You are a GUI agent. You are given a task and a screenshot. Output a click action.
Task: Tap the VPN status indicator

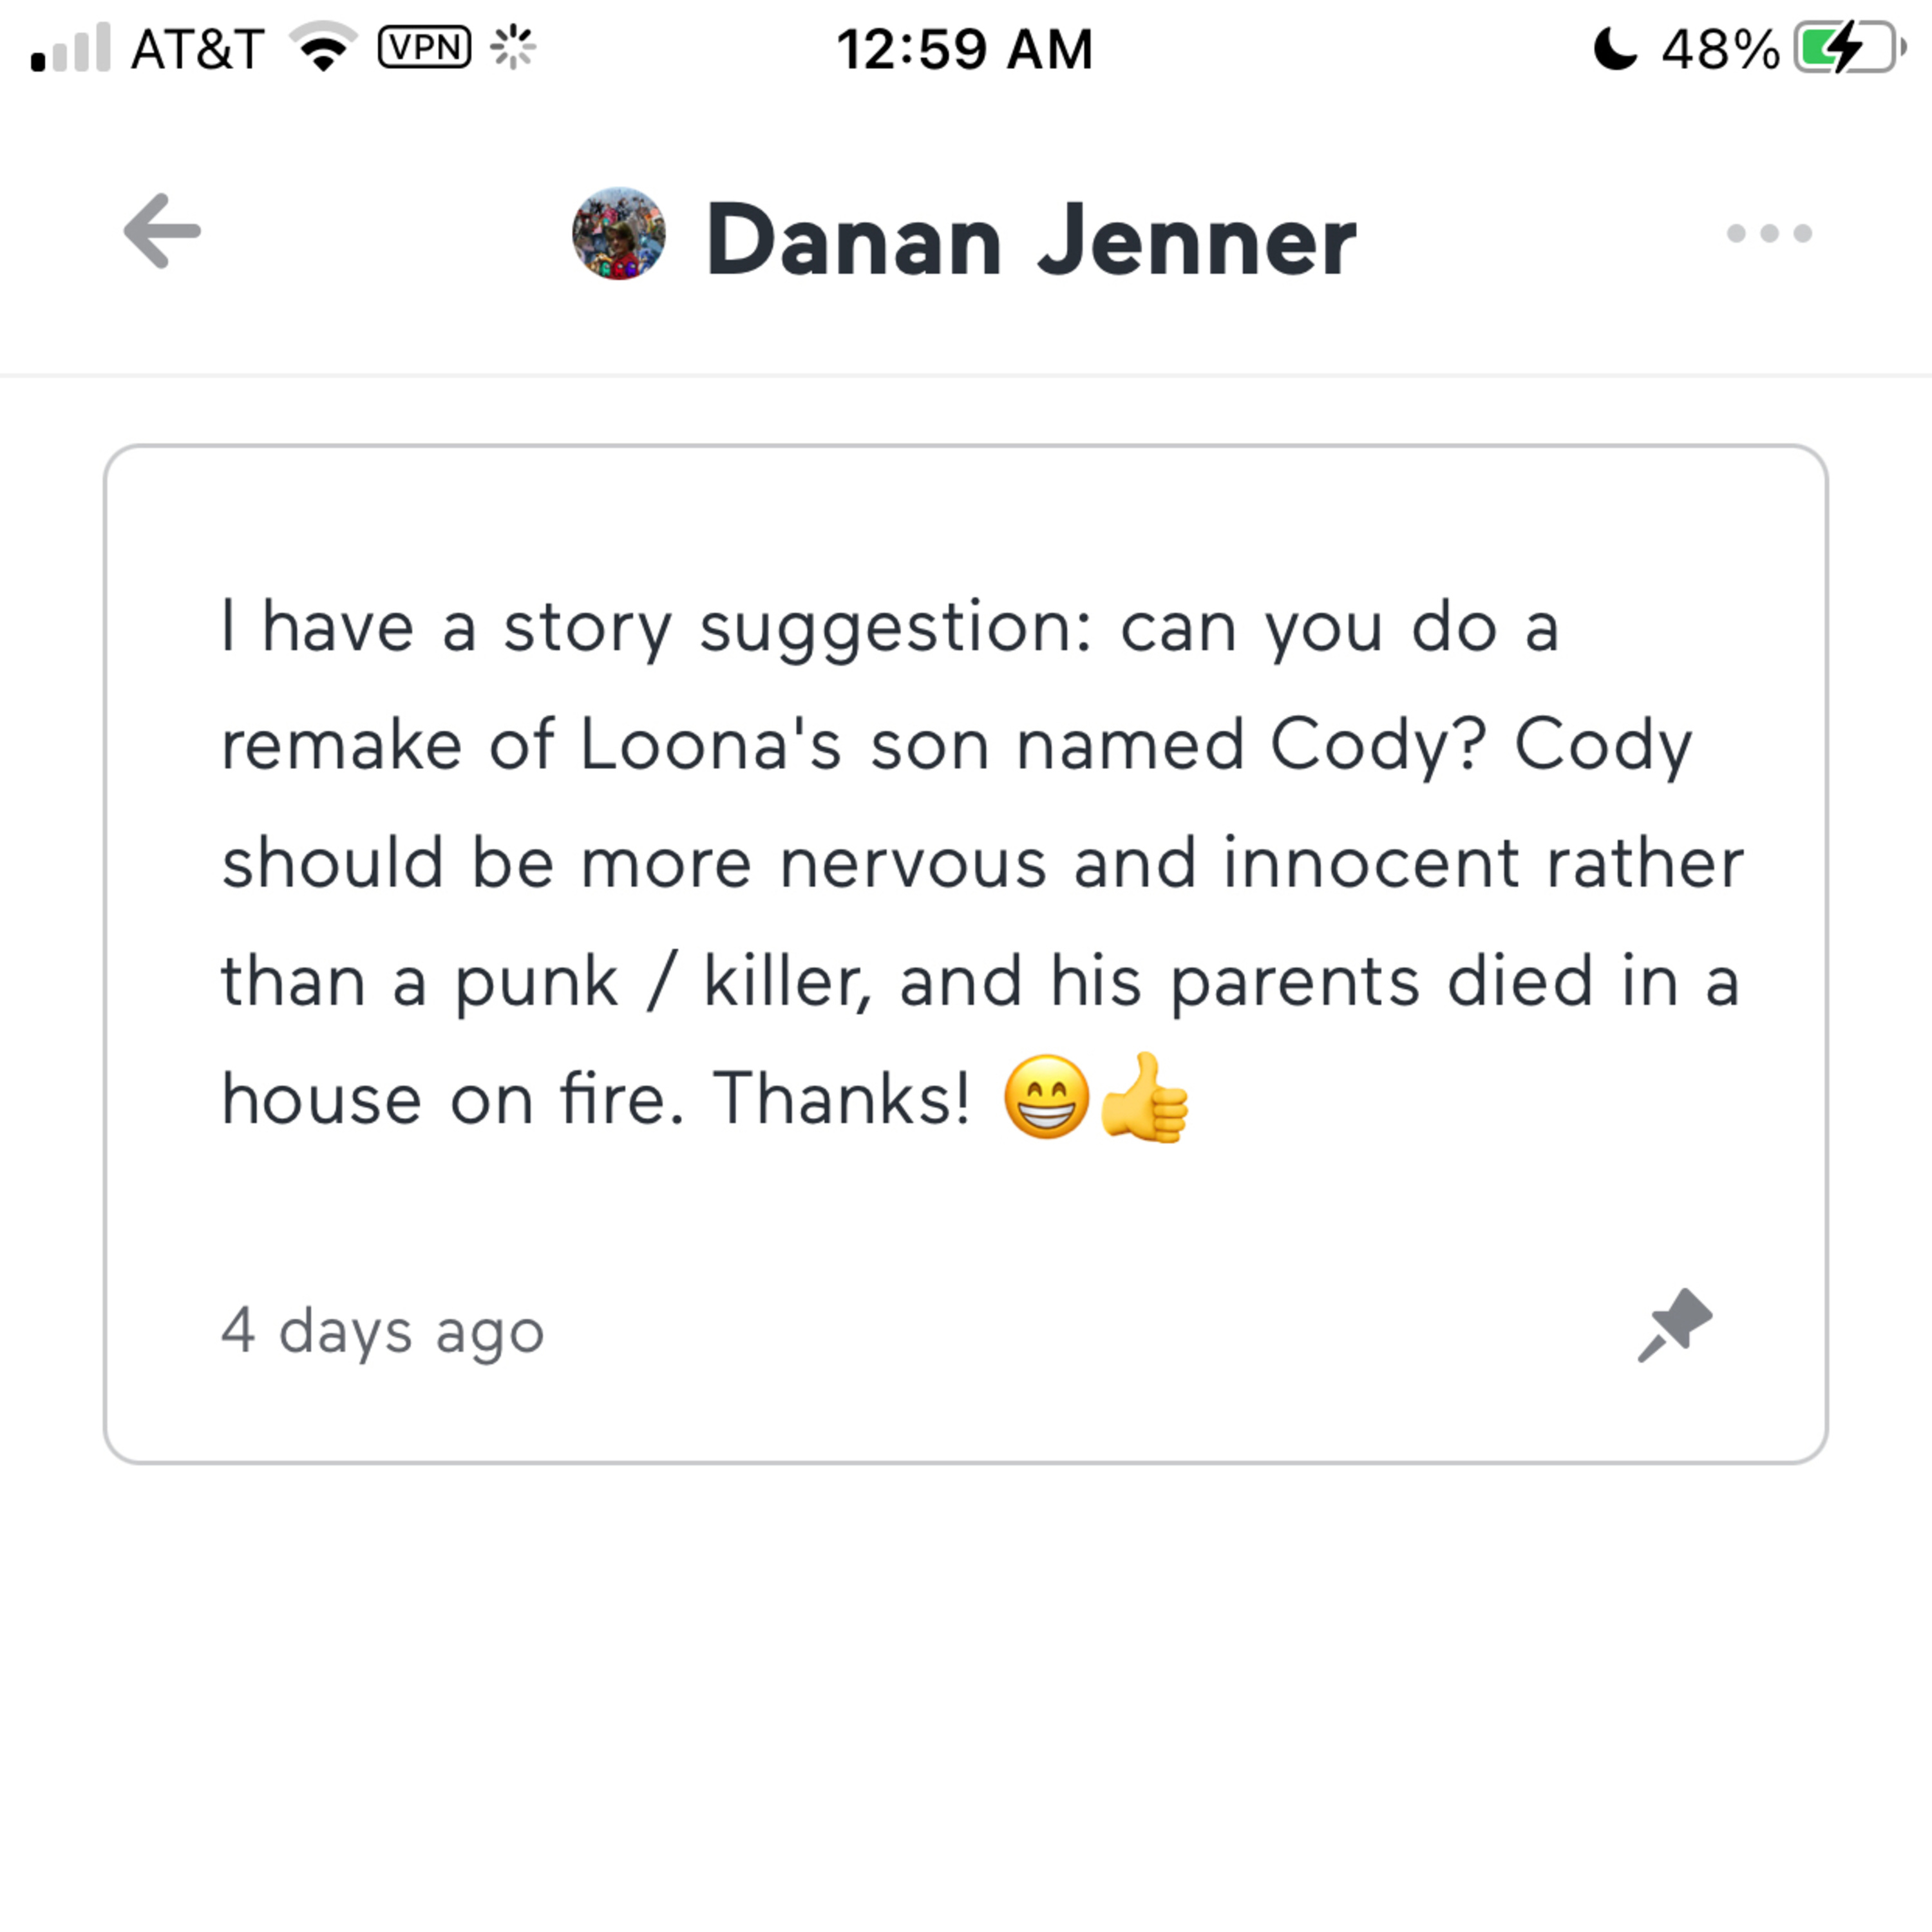(x=424, y=47)
